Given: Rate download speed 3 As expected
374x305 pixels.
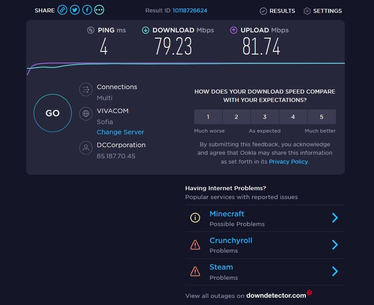Looking at the screenshot, I should point(265,117).
